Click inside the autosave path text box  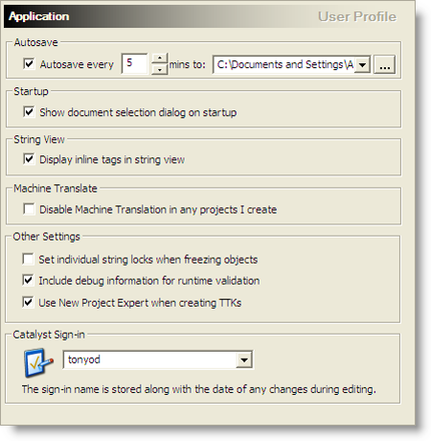(x=284, y=64)
